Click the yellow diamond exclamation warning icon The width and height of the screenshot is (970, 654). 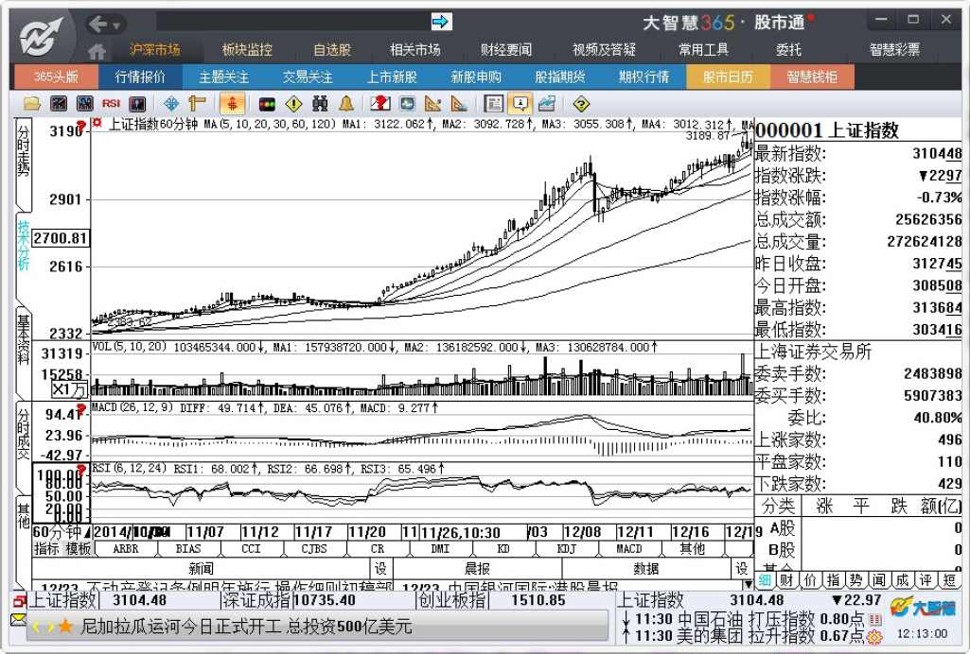click(293, 104)
